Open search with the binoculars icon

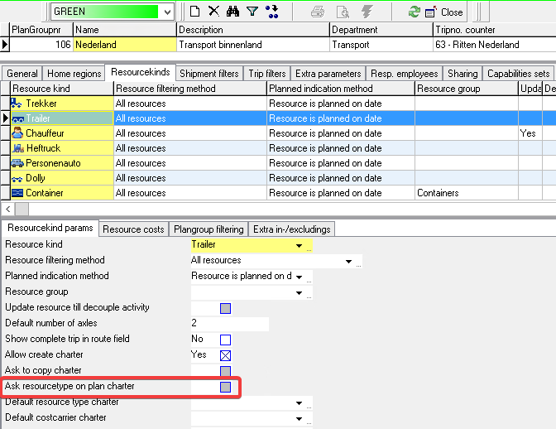coord(232,12)
